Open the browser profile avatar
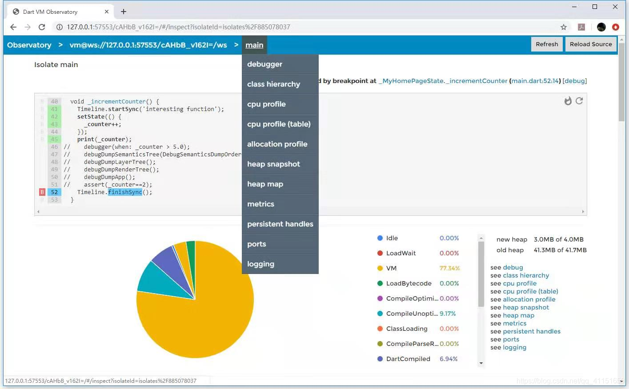The image size is (629, 389). point(601,27)
